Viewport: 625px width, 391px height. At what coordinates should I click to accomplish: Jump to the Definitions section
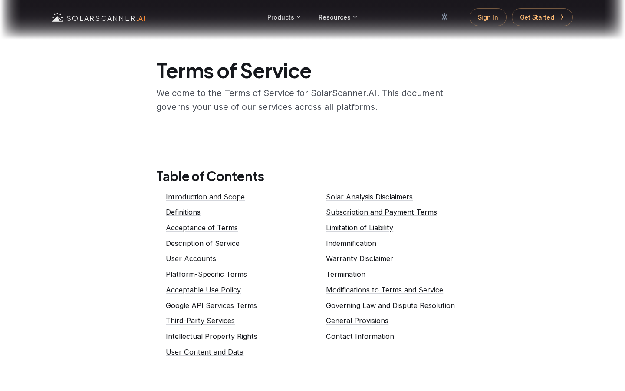pyautogui.click(x=183, y=212)
